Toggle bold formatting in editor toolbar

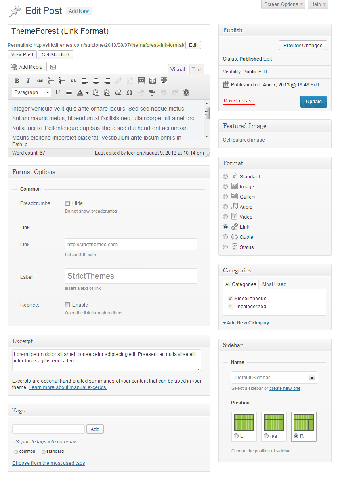coord(17,81)
